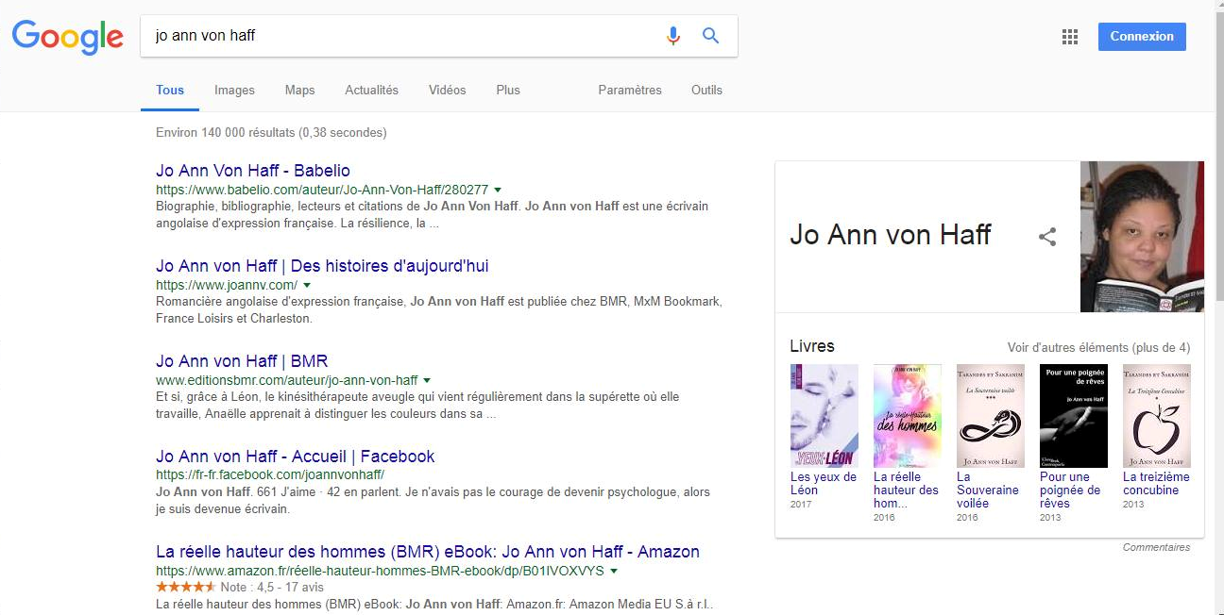The height and width of the screenshot is (615, 1224).
Task: Open La treizième concubine book cover
Action: coord(1157,416)
